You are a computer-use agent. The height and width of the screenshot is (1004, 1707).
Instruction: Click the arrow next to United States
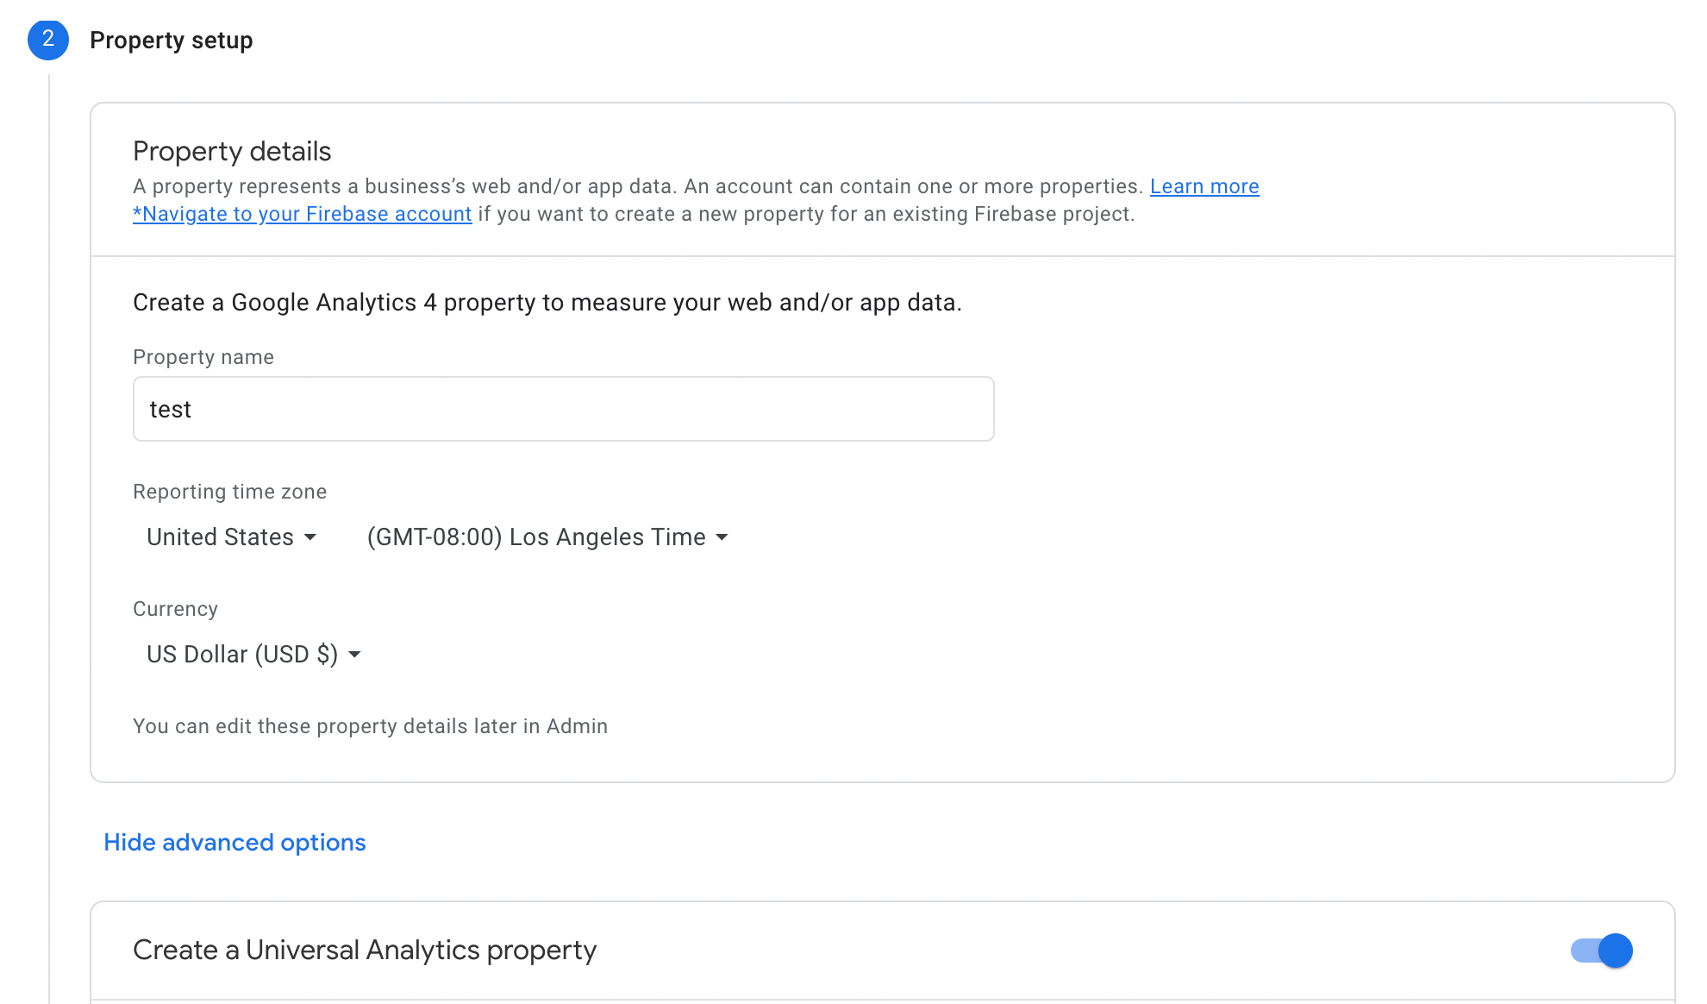click(310, 537)
